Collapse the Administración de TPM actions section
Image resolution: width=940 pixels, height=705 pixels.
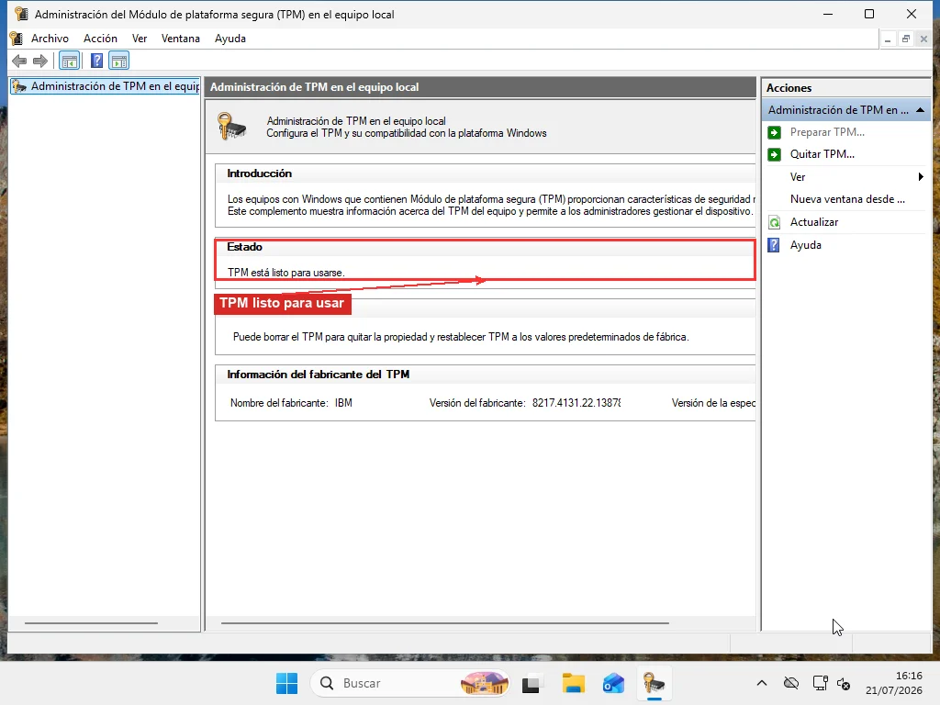tap(920, 110)
